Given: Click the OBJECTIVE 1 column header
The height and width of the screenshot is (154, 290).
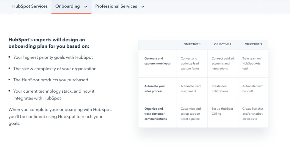Looking at the screenshot, I should click(192, 44).
